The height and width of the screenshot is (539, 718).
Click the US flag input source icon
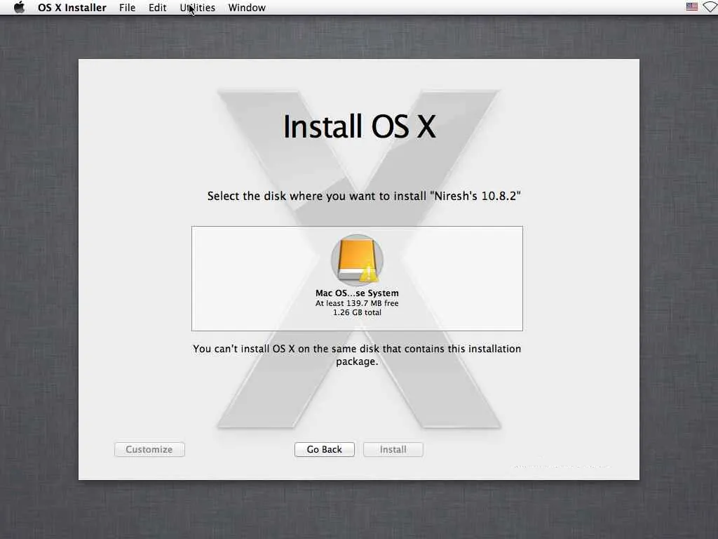[692, 7]
